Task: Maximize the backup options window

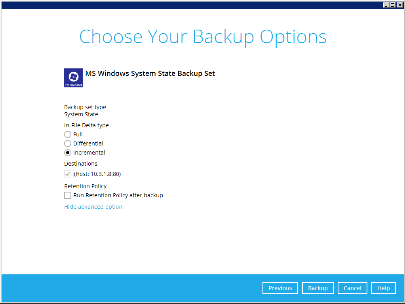Action: [x=392, y=5]
